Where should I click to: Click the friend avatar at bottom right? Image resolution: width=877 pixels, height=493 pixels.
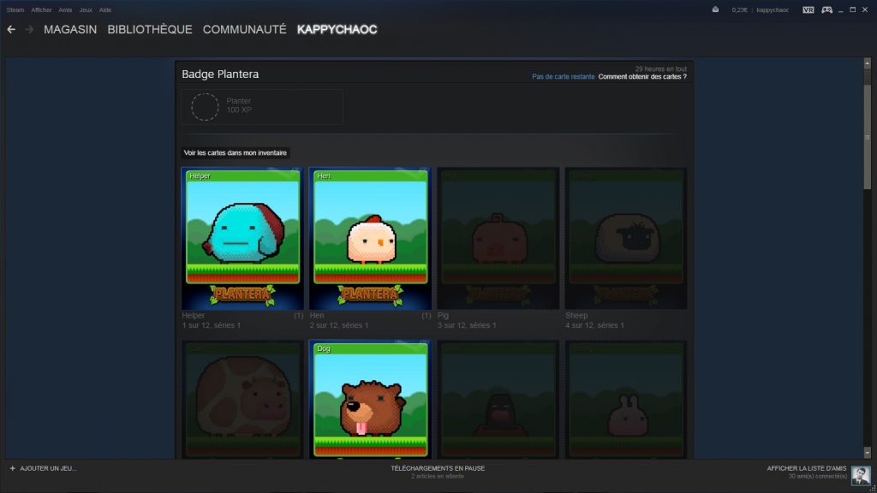pyautogui.click(x=861, y=475)
